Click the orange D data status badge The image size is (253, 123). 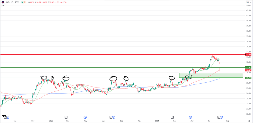click(25, 2)
